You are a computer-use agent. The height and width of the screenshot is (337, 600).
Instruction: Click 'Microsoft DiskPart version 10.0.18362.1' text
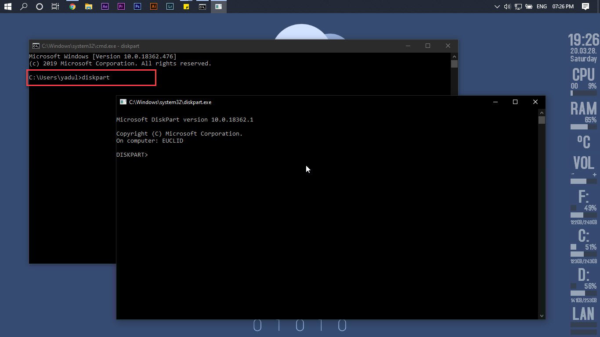coord(185,120)
